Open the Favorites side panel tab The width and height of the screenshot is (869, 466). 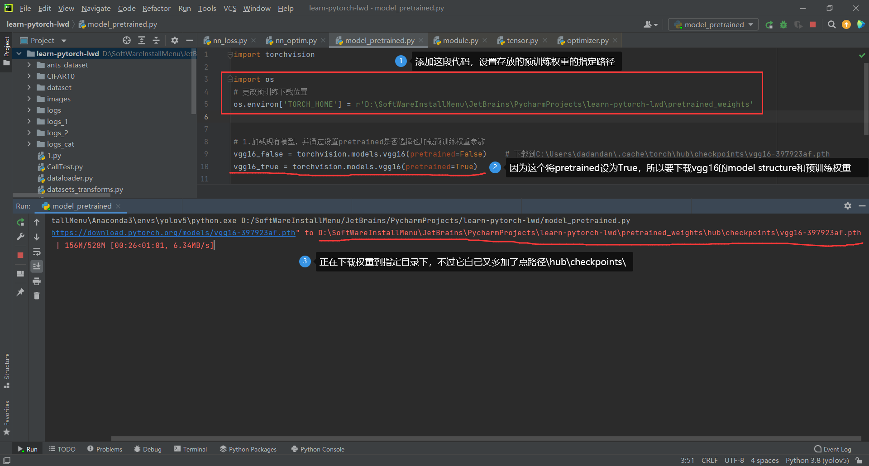[x=6, y=418]
